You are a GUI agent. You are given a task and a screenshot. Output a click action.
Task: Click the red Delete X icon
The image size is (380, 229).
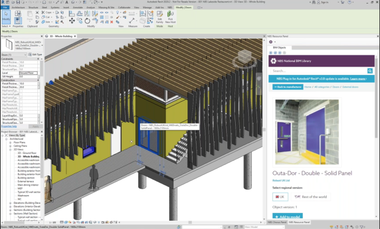[112, 22]
